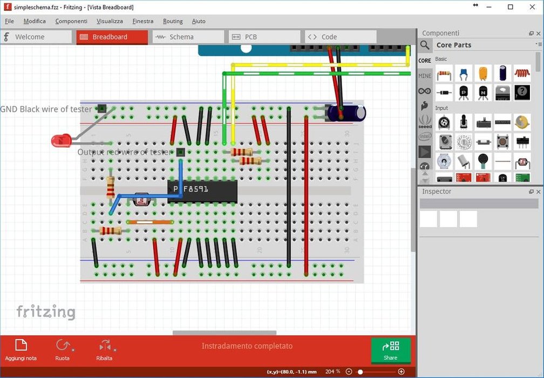Open the File menu
The height and width of the screenshot is (378, 544).
click(9, 21)
